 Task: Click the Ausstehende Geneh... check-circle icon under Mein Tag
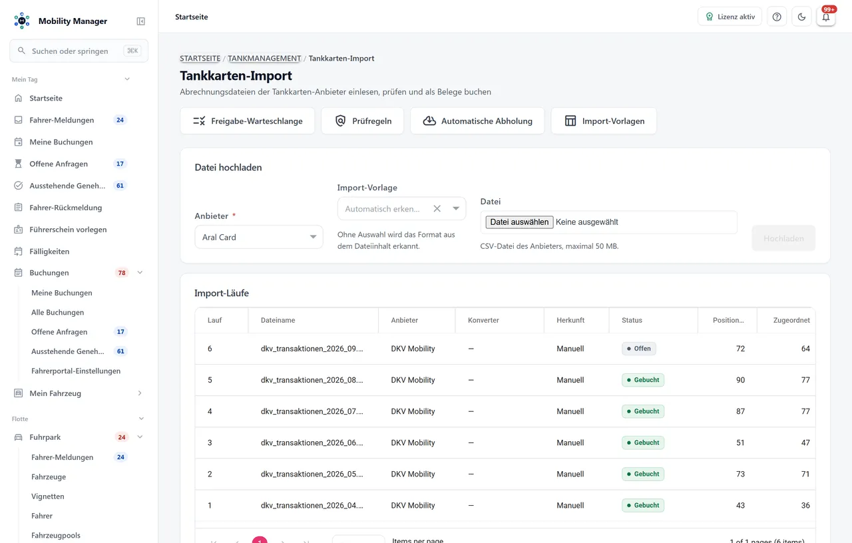[x=18, y=186]
